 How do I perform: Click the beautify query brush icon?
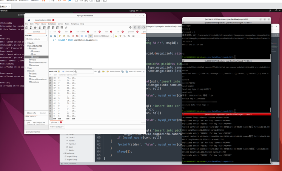[120, 36]
